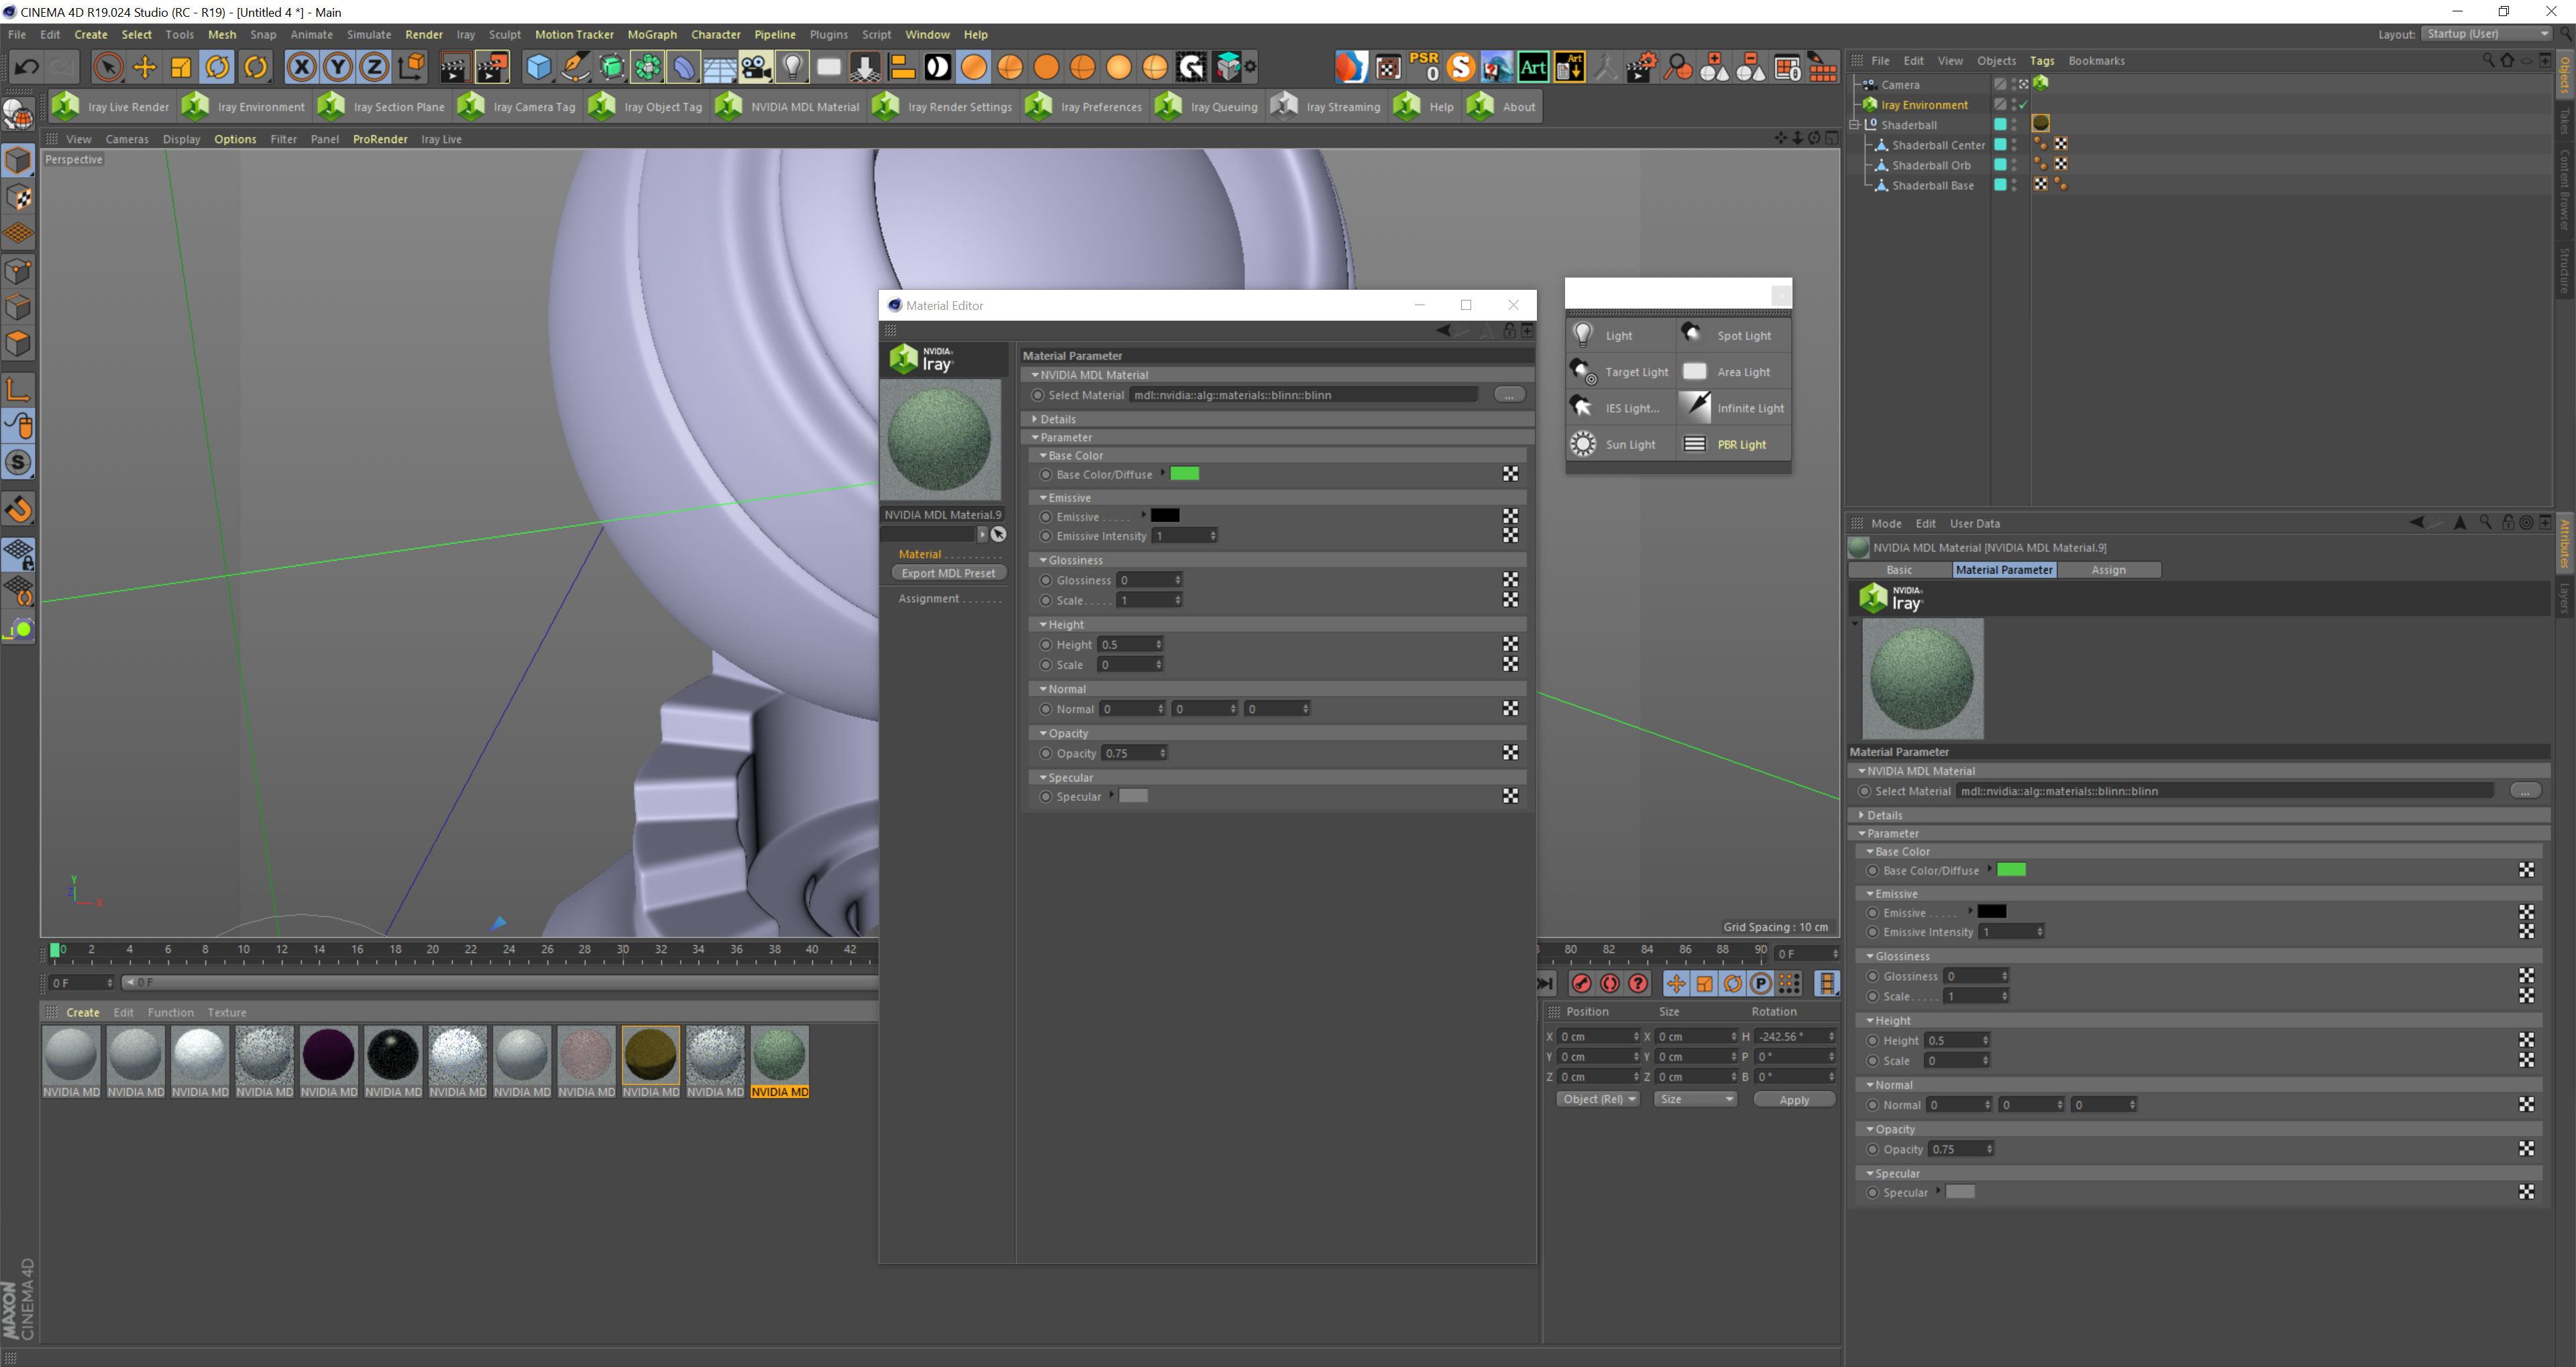The image size is (2576, 1367).
Task: Select the dark purple material thumbnail
Action: 329,1055
